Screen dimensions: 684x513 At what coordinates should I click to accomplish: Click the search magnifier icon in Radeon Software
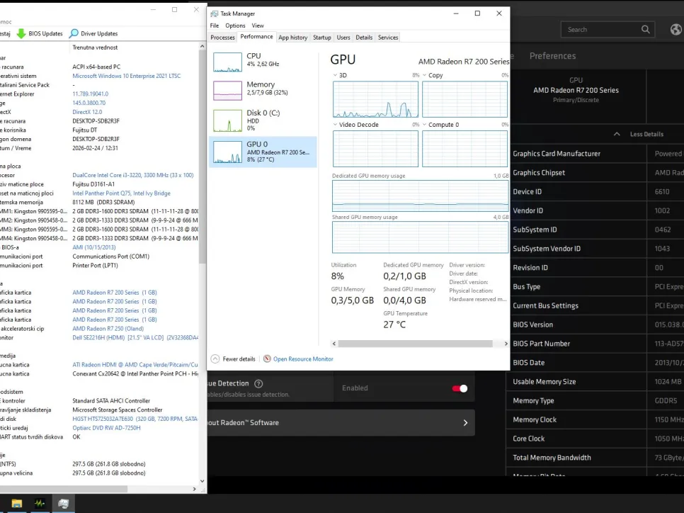click(x=645, y=30)
